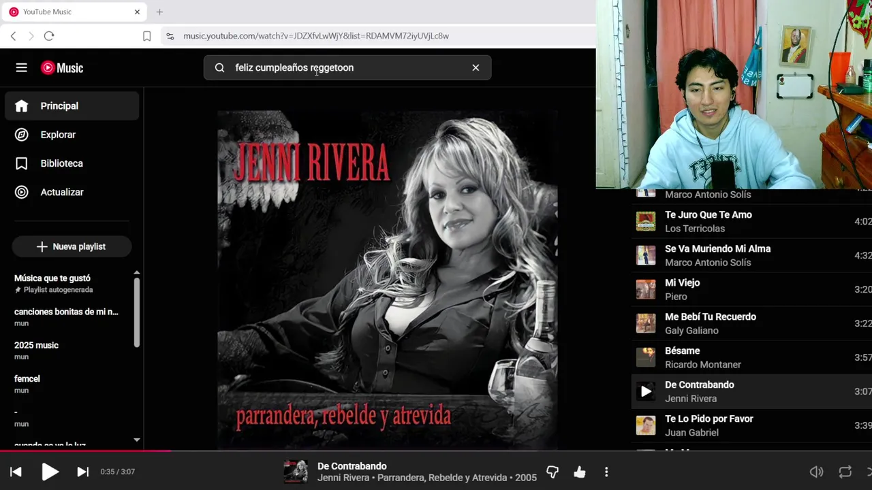872x490 pixels.
Task: Like the song De Contrabando
Action: (x=580, y=472)
